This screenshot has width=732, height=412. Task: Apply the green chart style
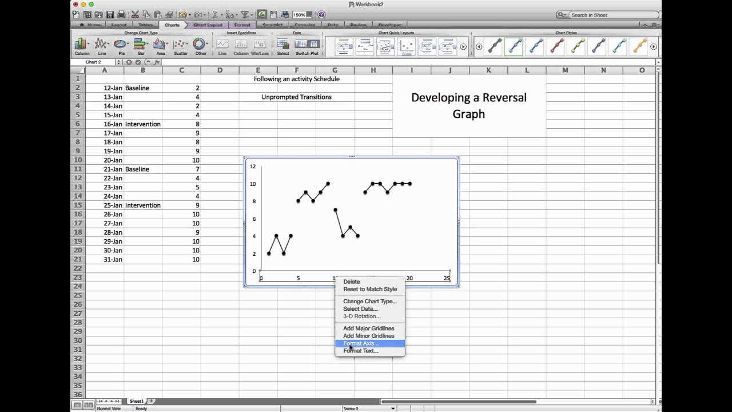[x=577, y=46]
